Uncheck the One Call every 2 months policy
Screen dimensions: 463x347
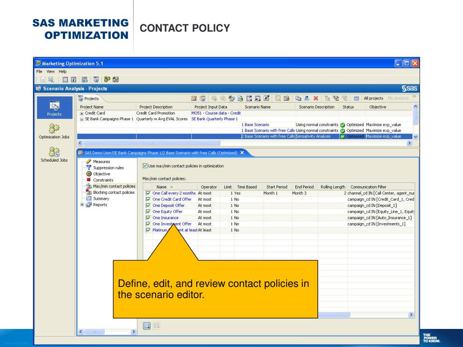(x=148, y=193)
